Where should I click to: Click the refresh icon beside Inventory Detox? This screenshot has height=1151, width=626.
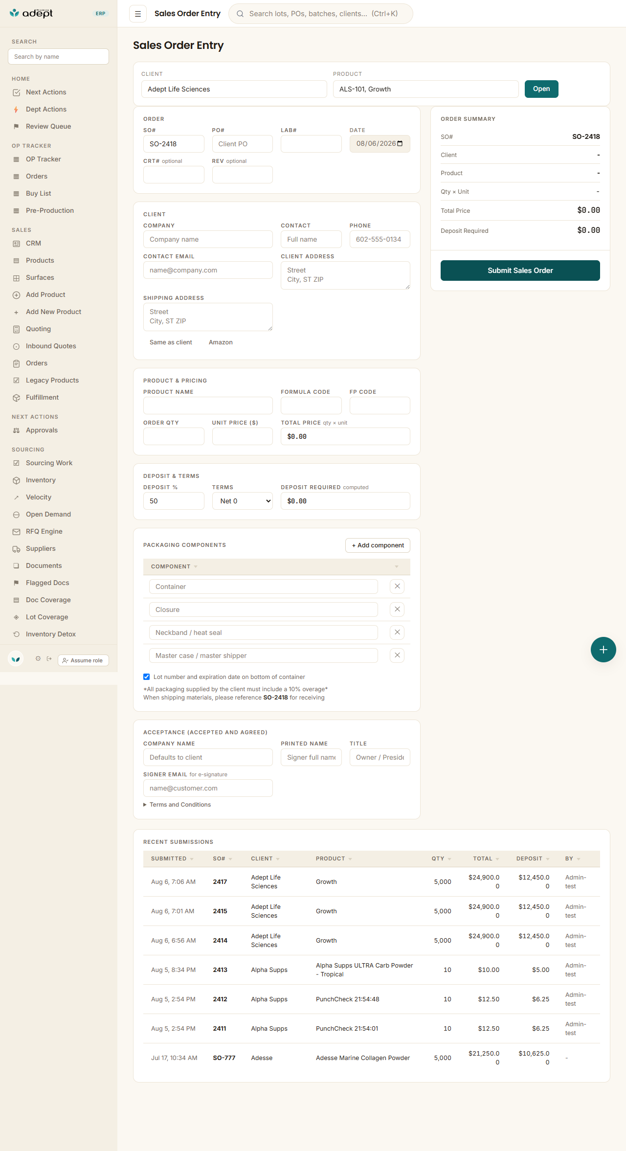[16, 634]
